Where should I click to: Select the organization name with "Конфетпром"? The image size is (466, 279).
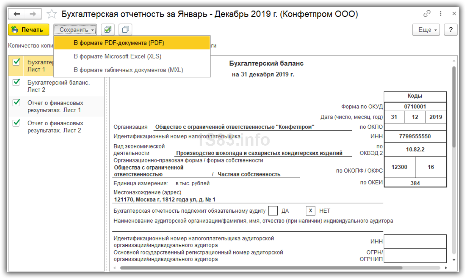tap(235, 127)
